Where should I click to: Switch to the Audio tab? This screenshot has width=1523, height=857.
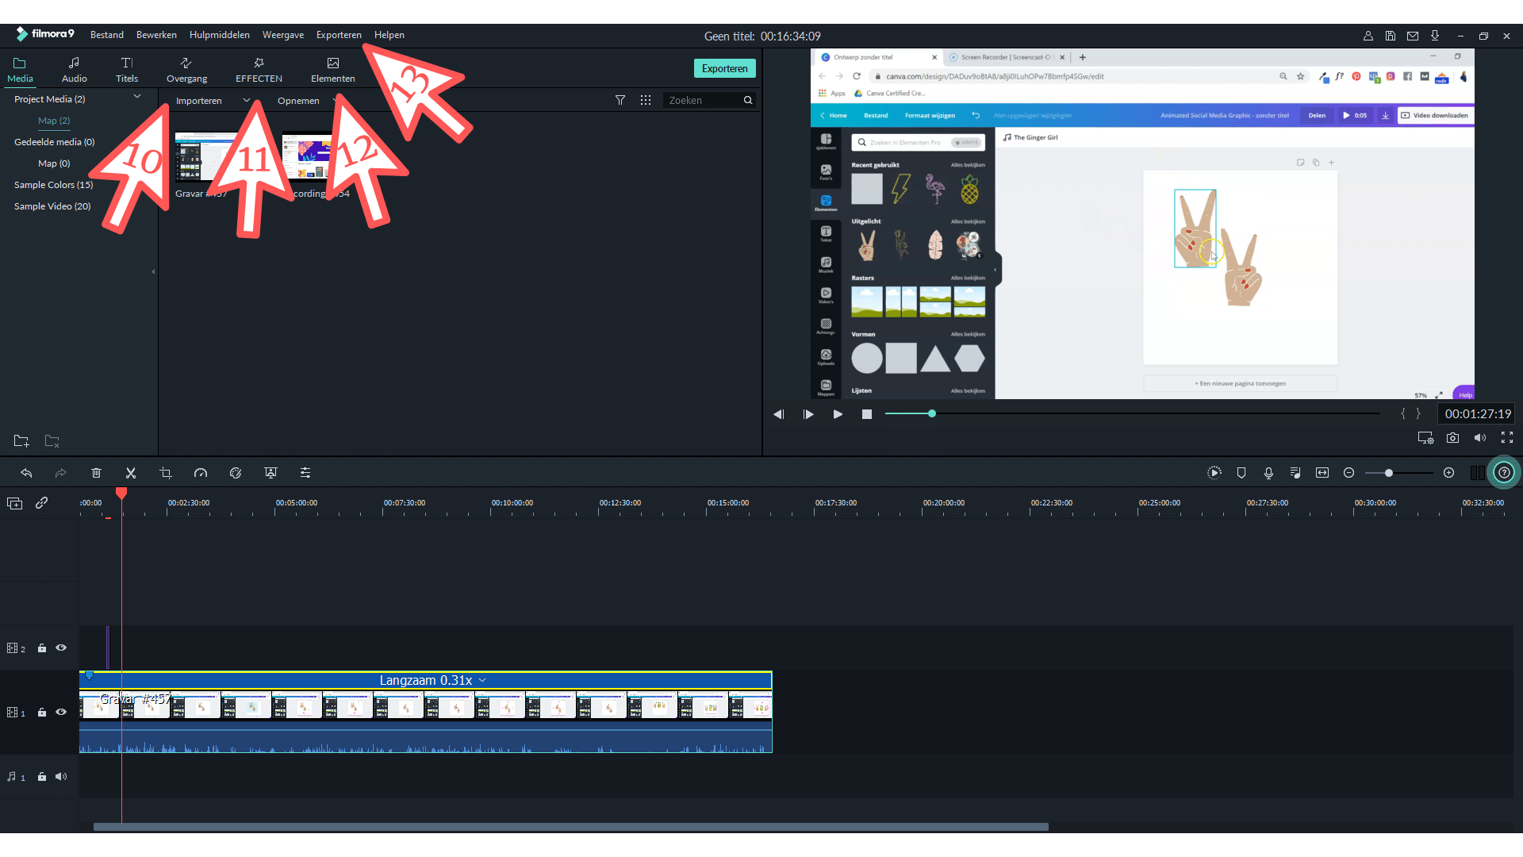coord(75,70)
